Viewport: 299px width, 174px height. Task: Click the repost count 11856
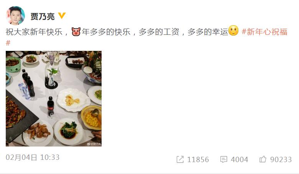(x=198, y=159)
